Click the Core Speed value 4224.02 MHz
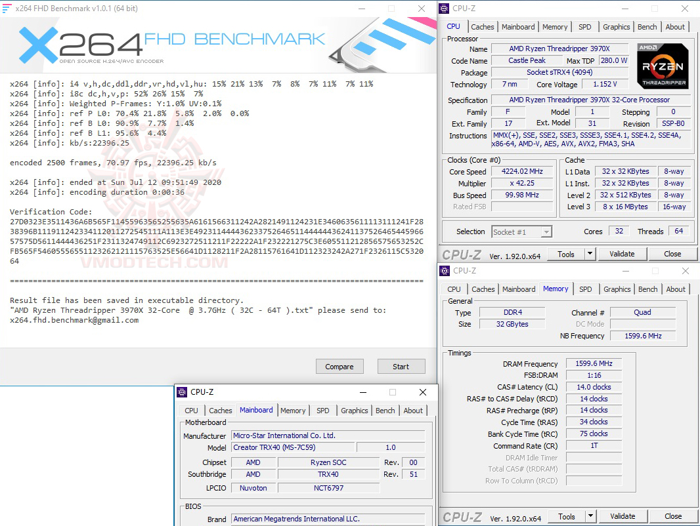 click(x=522, y=172)
